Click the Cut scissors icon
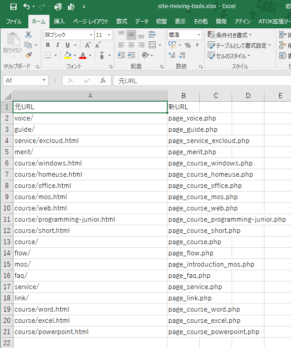Image resolution: width=291 pixels, height=348 pixels. click(x=28, y=35)
